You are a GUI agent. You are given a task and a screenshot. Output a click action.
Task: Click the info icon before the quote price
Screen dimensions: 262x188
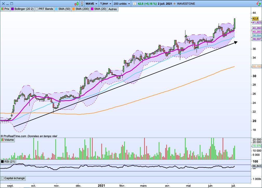coord(134,4)
